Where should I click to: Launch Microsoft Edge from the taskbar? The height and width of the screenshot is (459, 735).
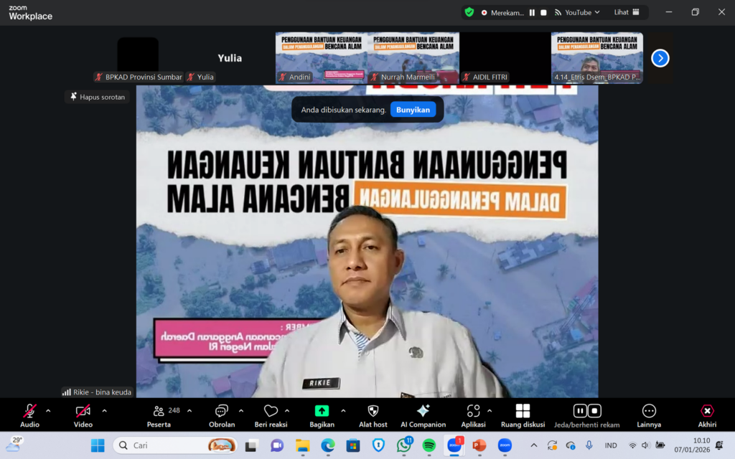point(327,445)
